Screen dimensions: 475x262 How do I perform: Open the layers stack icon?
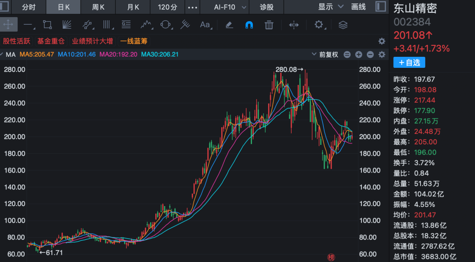[x=343, y=25]
